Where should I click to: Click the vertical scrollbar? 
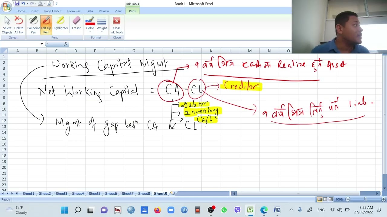pyautogui.click(x=385, y=115)
